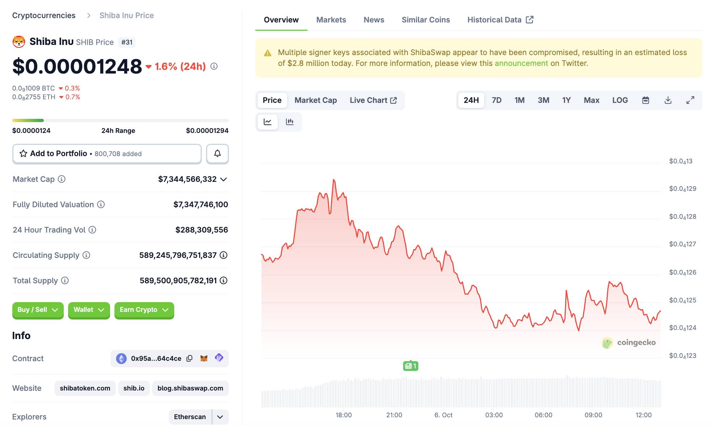The height and width of the screenshot is (426, 715).
Task: Open the Markets tab
Action: point(331,20)
